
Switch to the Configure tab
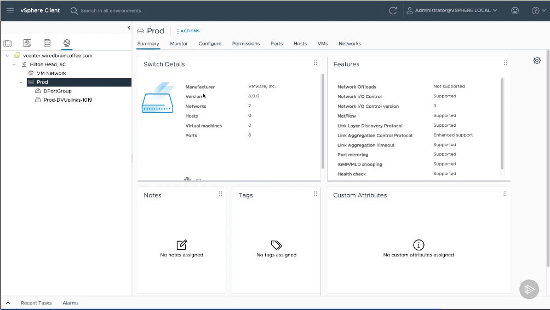coord(210,44)
